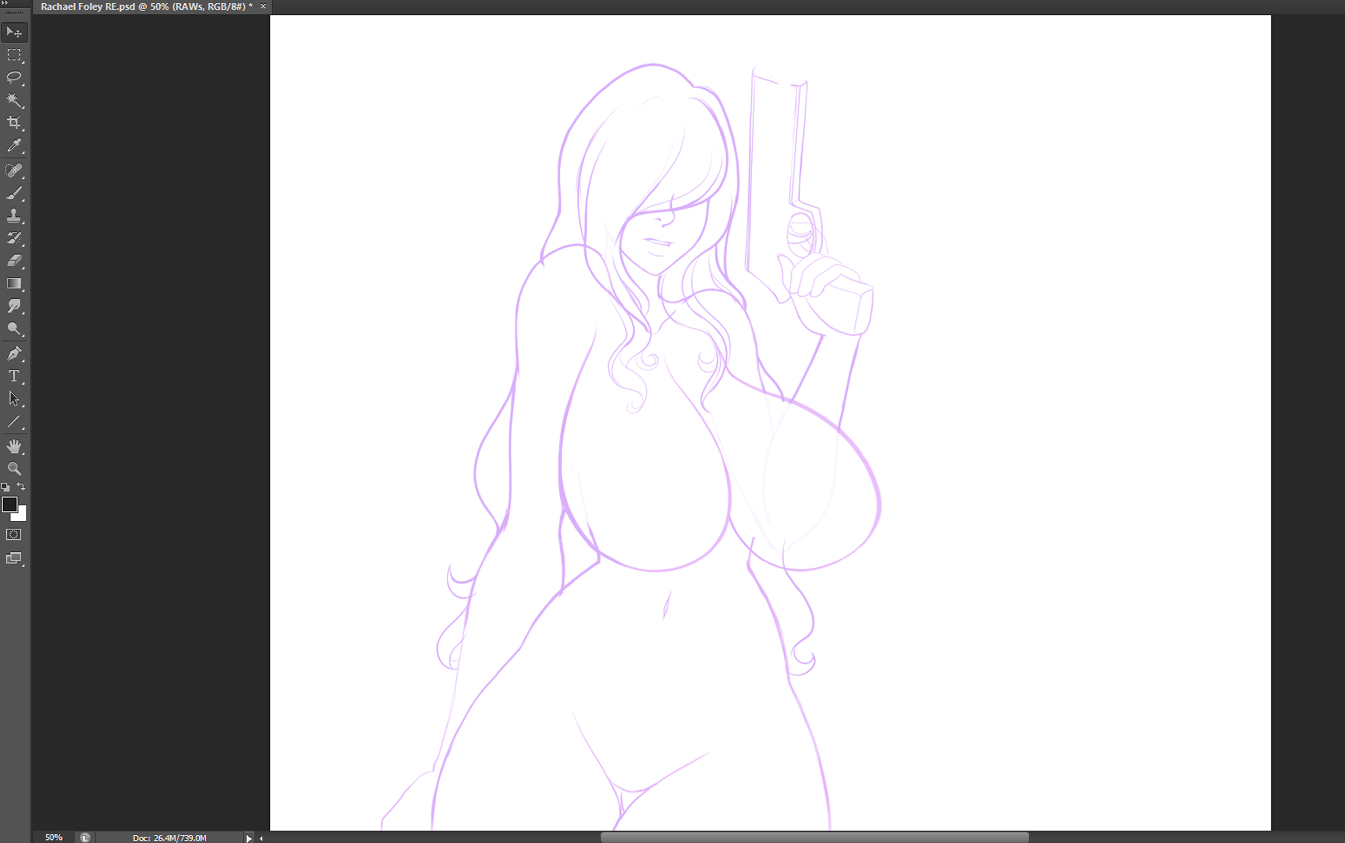Image resolution: width=1345 pixels, height=843 pixels.
Task: Select the Spot Healing Brush tool
Action: tap(14, 170)
